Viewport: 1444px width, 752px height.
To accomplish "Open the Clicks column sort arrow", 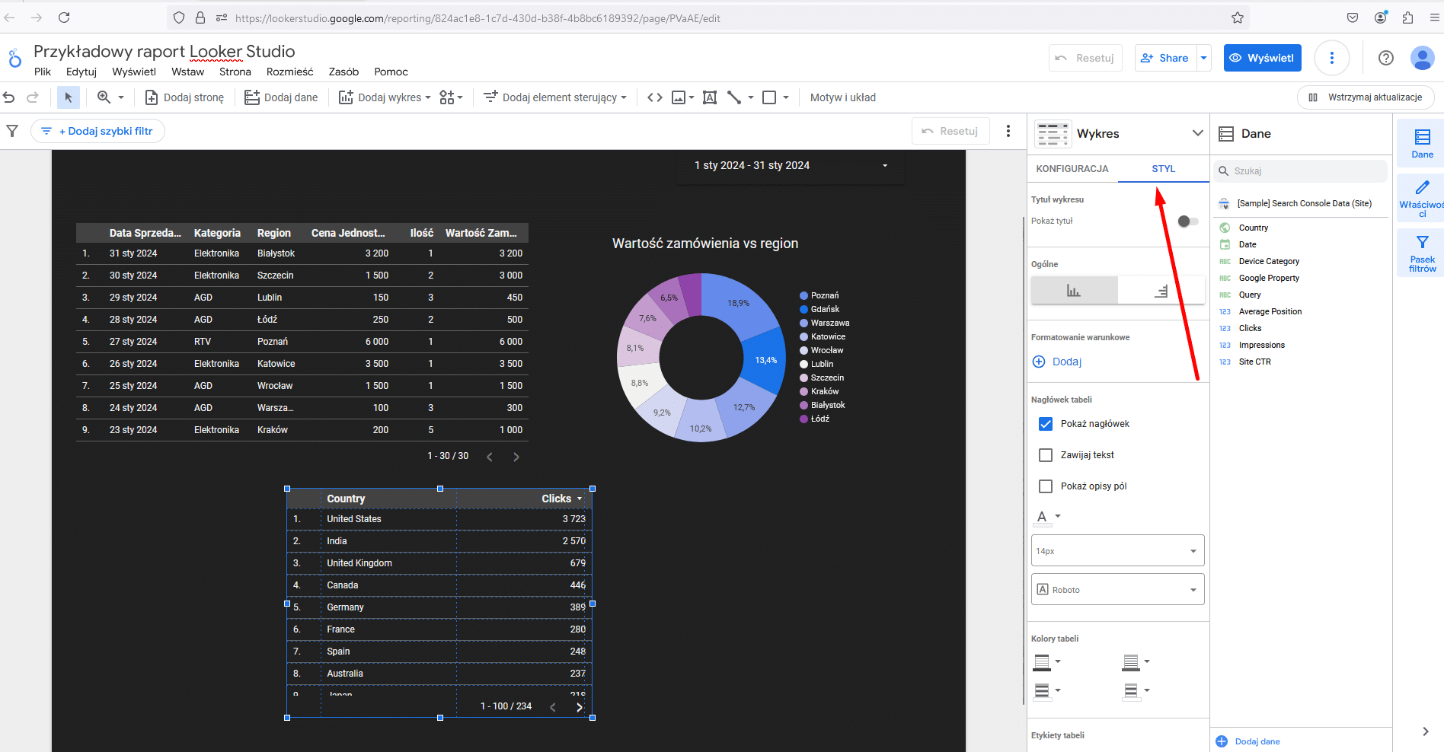I will pyautogui.click(x=580, y=499).
